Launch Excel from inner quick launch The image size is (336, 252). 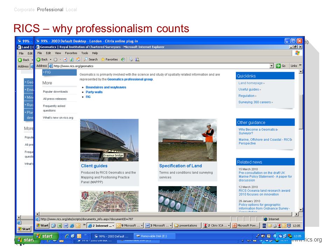pos(60,226)
